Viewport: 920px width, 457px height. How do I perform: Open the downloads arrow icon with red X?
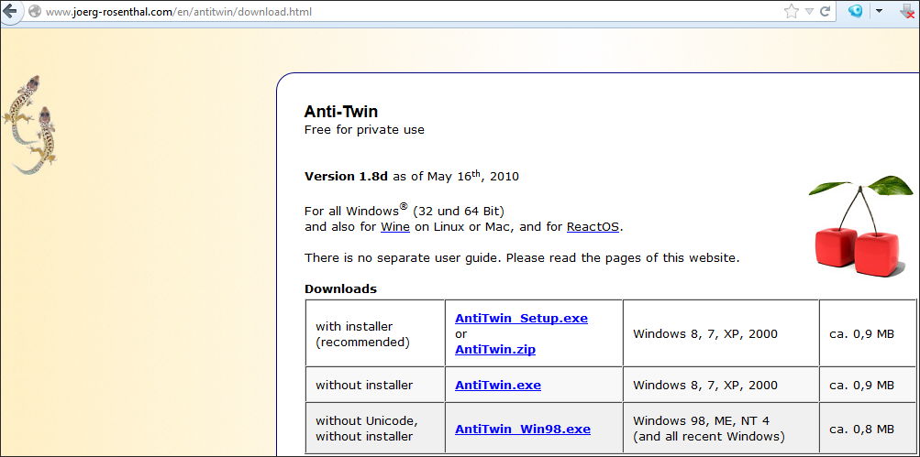tap(907, 12)
